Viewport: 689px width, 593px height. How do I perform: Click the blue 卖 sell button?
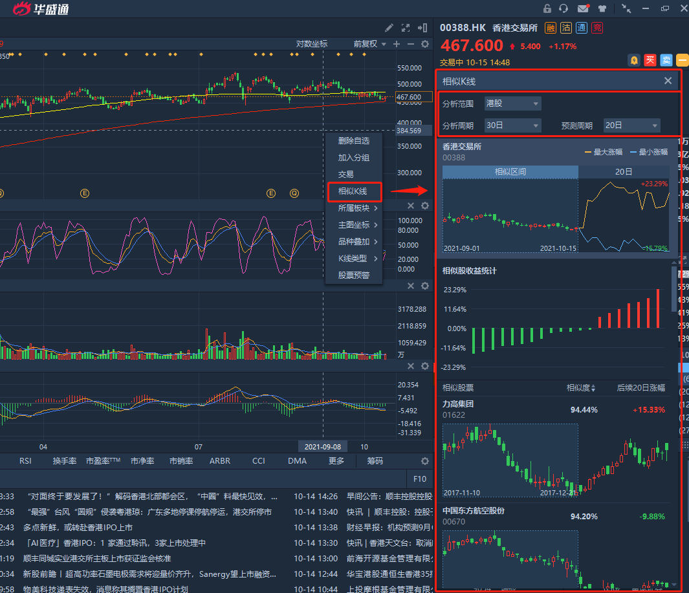(x=666, y=60)
